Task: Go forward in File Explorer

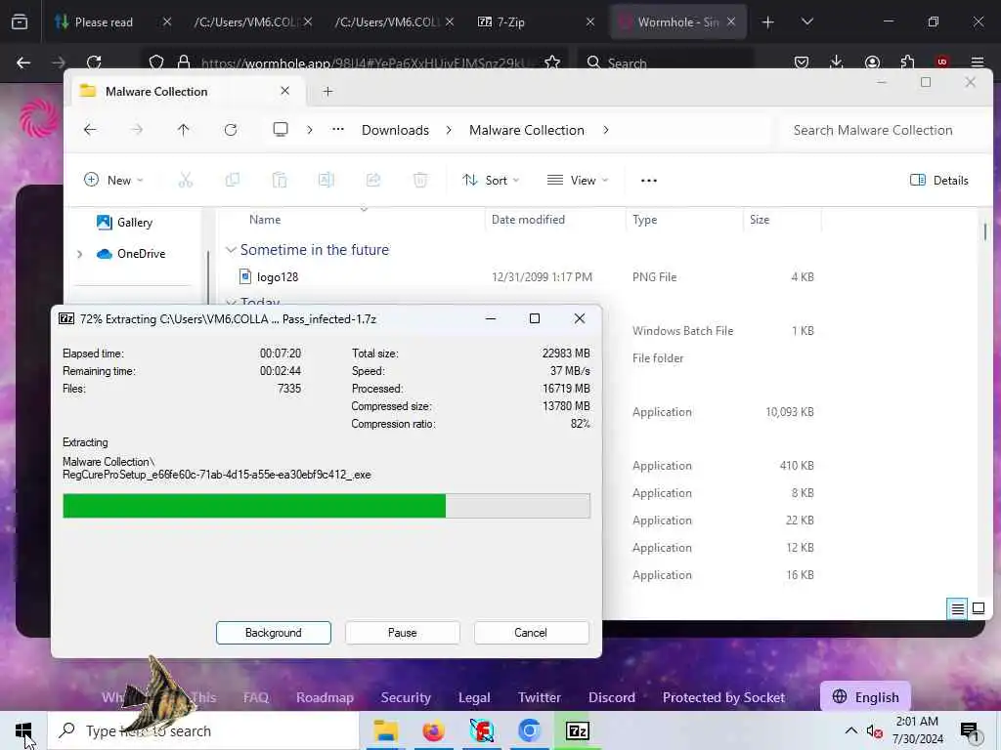Action: pos(137,130)
